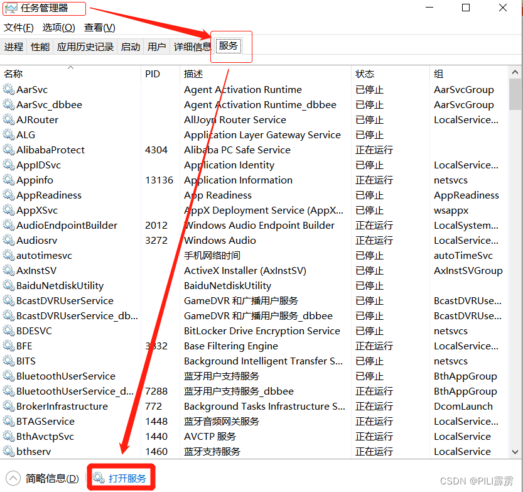
Task: Sort by 状态 column header
Action: click(x=391, y=74)
